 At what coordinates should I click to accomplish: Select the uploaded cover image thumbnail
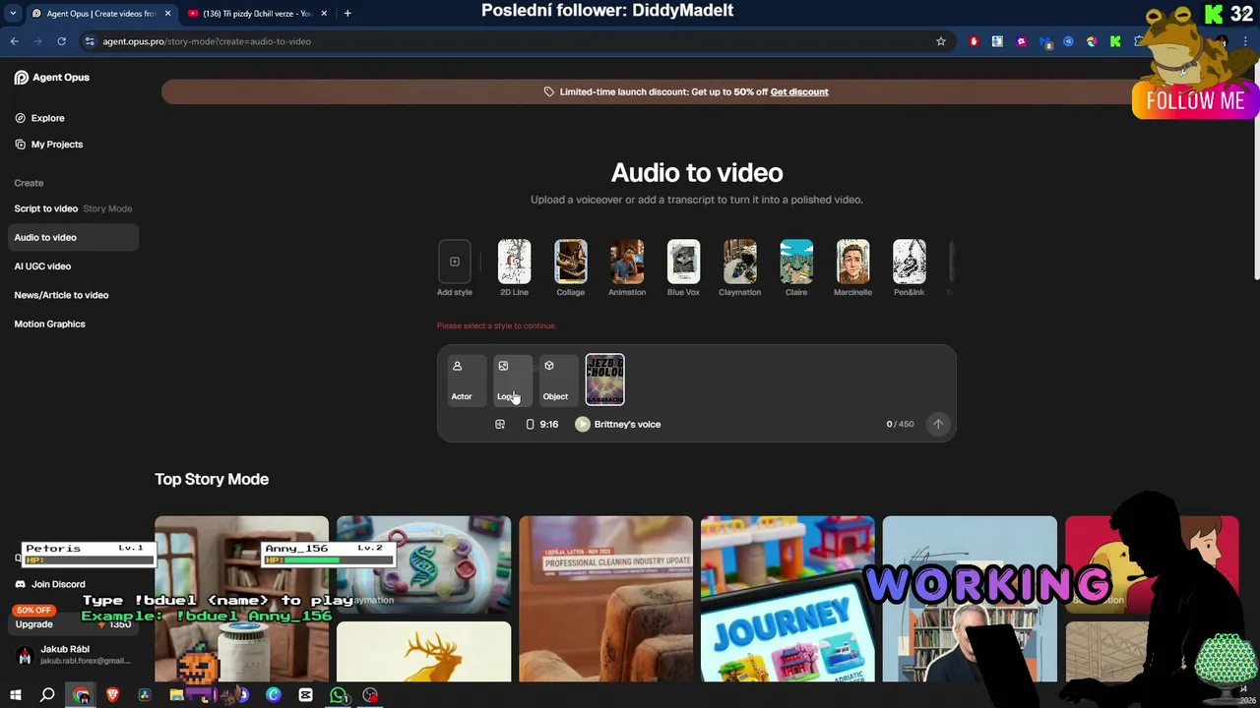click(x=604, y=380)
